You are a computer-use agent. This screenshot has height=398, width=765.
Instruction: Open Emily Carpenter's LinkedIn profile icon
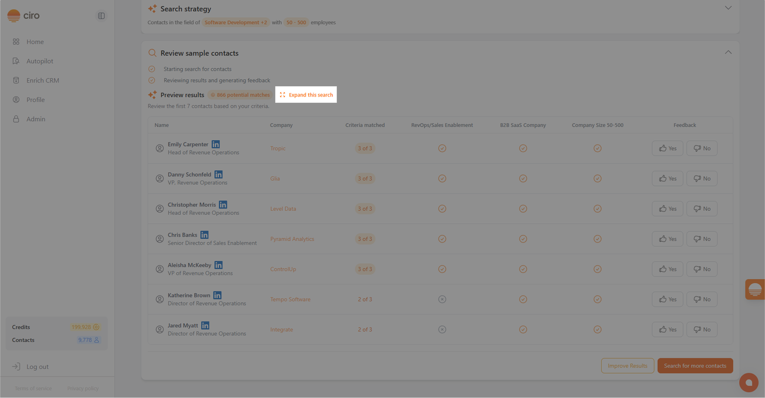[x=216, y=144]
